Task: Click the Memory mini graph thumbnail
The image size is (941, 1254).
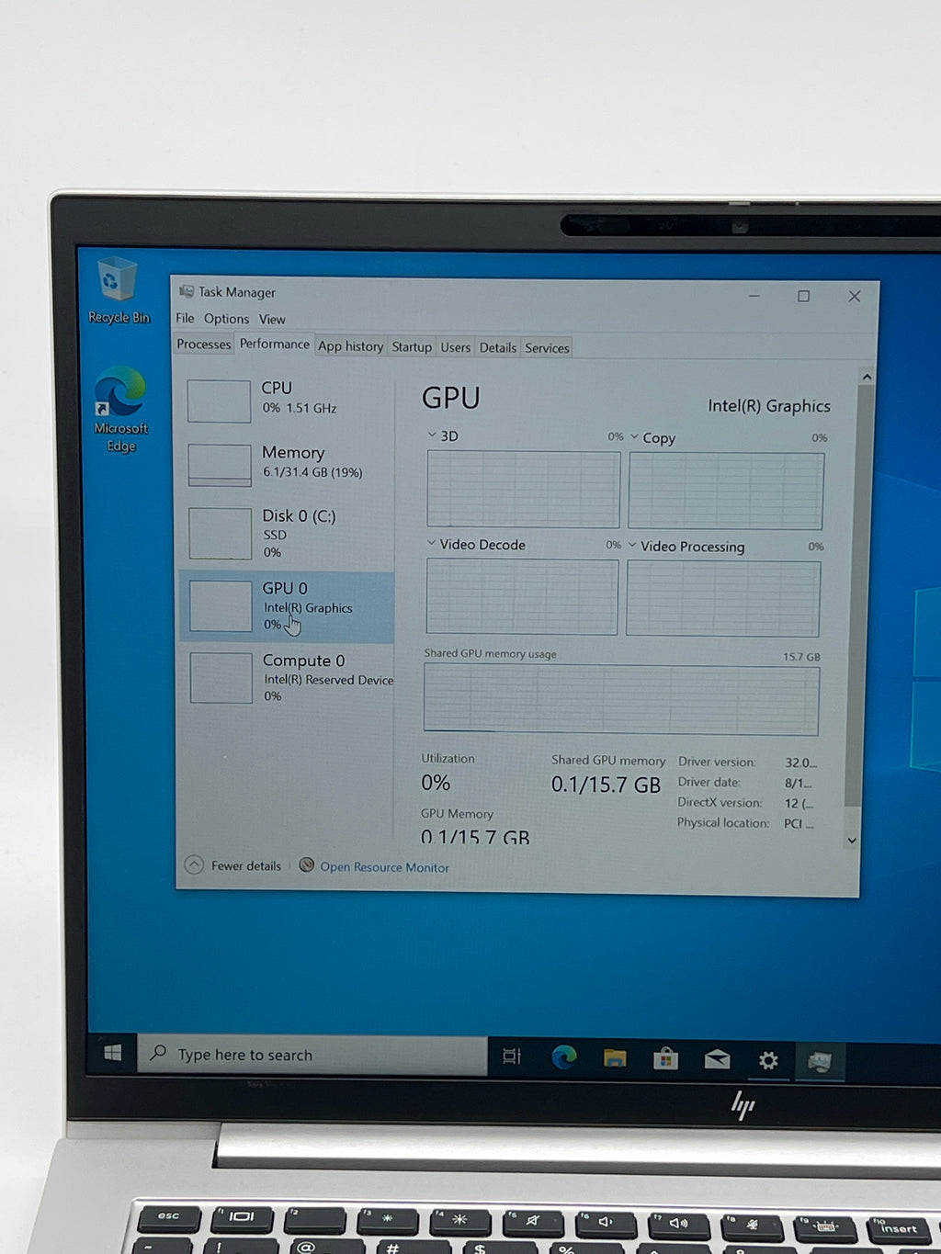Action: tap(220, 465)
